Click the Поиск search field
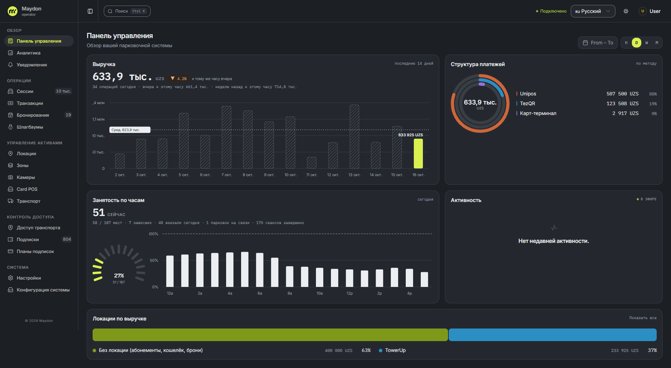 coord(127,11)
